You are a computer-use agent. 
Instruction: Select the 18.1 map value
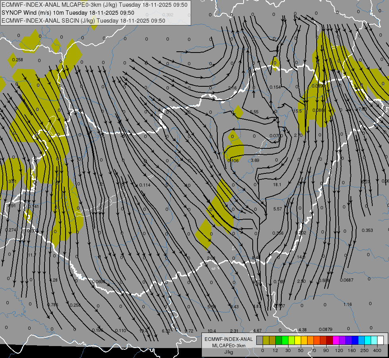277,185
